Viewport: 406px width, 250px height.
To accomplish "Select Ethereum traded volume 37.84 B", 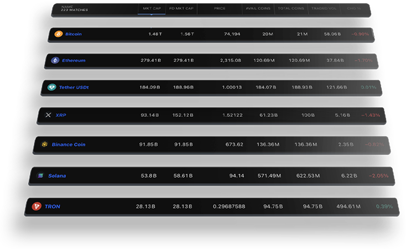I will [335, 60].
